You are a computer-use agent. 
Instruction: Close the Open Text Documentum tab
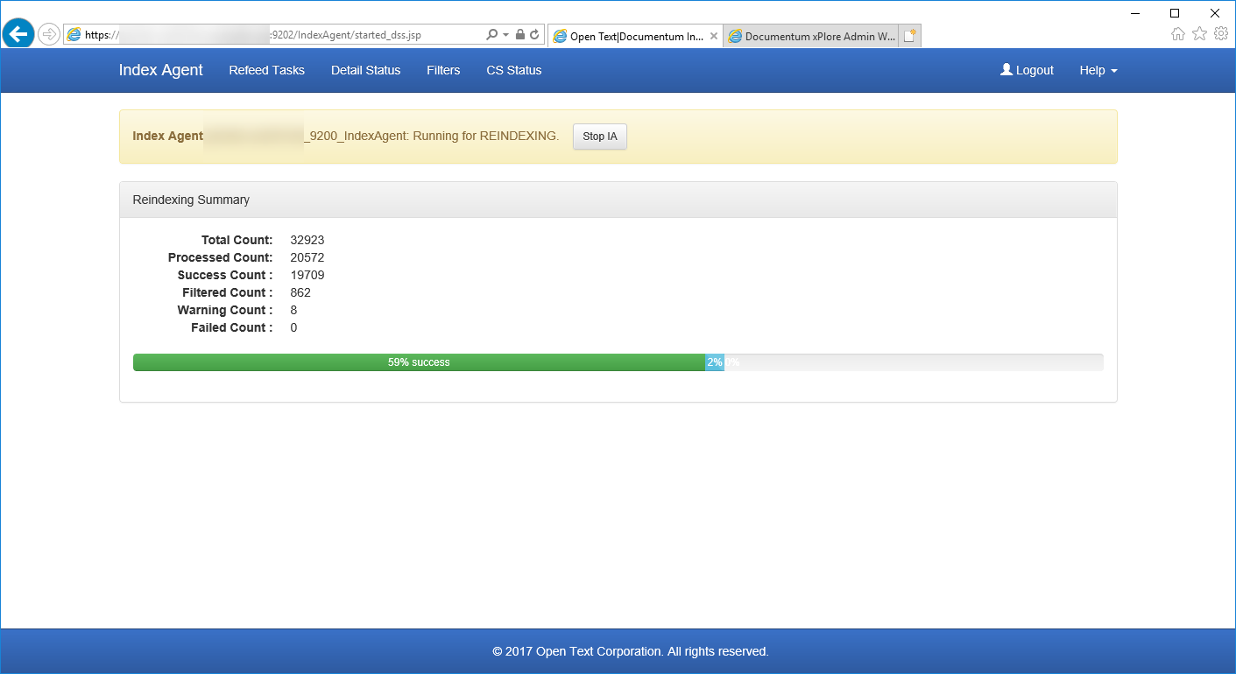(x=714, y=36)
